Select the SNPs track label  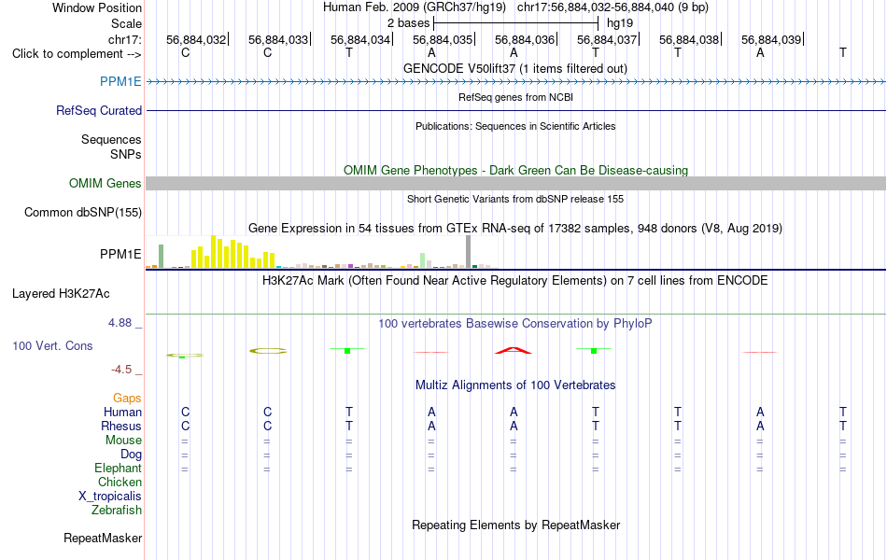(126, 154)
